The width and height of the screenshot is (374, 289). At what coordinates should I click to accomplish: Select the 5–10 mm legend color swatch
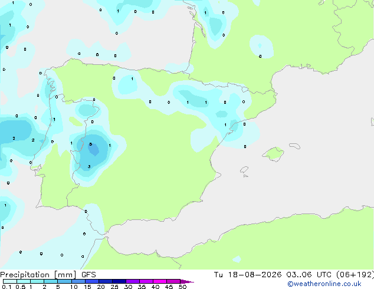65,281
